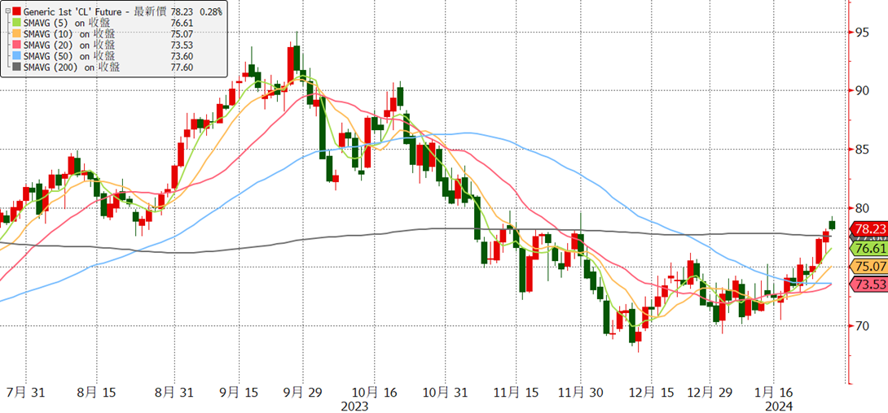Click the pink SMAVG (20) legend swatch
Image resolution: width=888 pixels, height=413 pixels.
click(17, 46)
